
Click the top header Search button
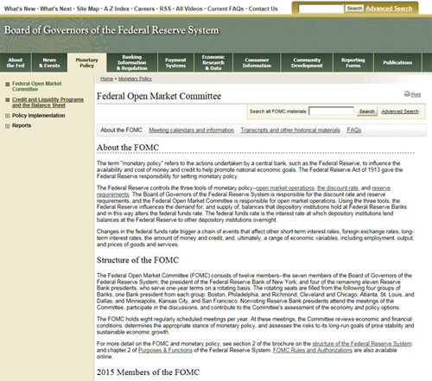coord(354,9)
